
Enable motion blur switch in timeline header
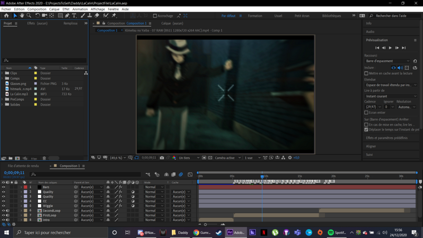pyautogui.click(x=181, y=174)
